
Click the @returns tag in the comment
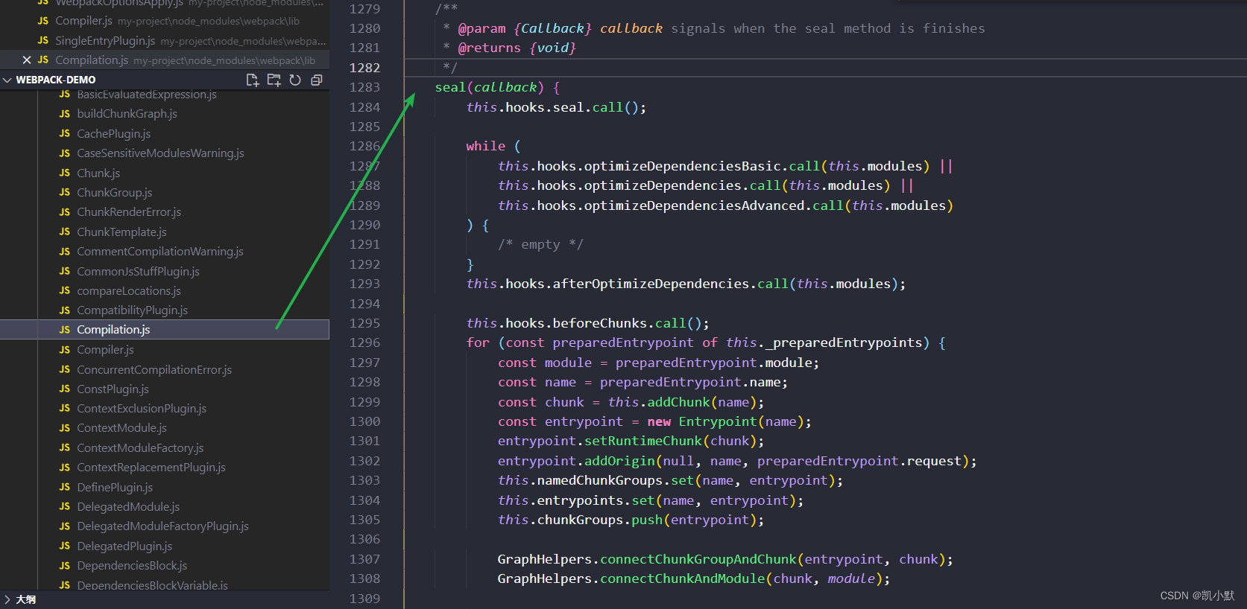(489, 48)
